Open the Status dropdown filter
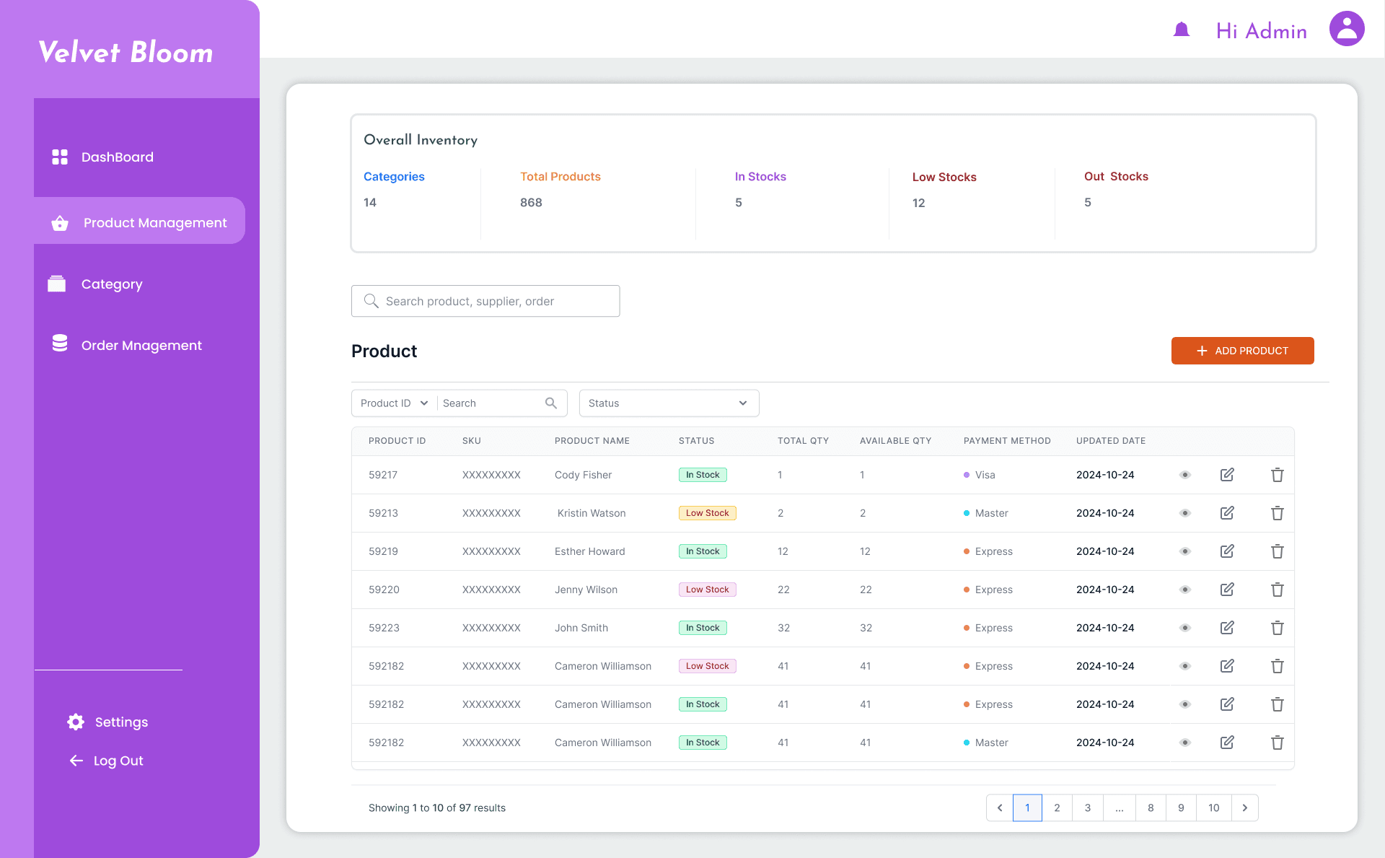 click(669, 403)
